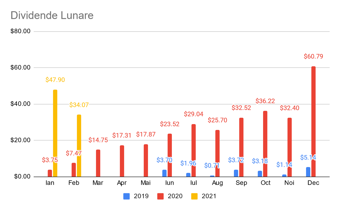Select the red 2020 bar for Sep
The height and width of the screenshot is (210, 340).
(x=241, y=147)
